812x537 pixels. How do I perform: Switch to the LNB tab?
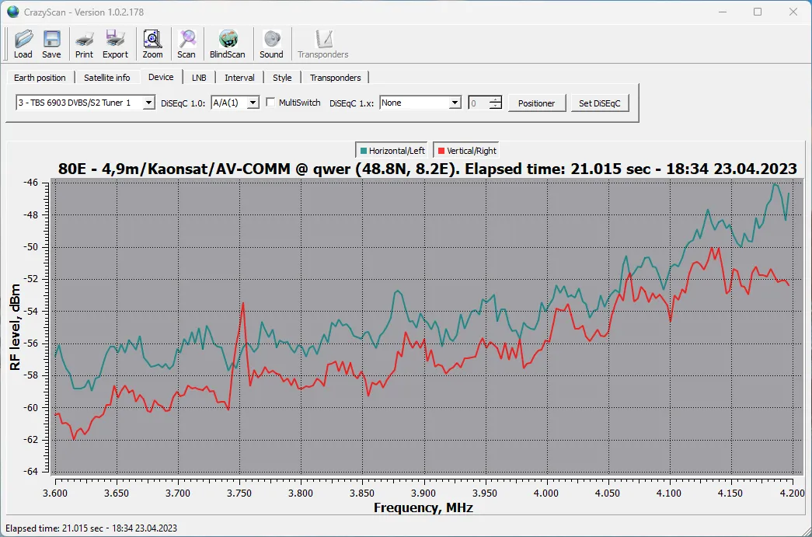click(x=199, y=78)
